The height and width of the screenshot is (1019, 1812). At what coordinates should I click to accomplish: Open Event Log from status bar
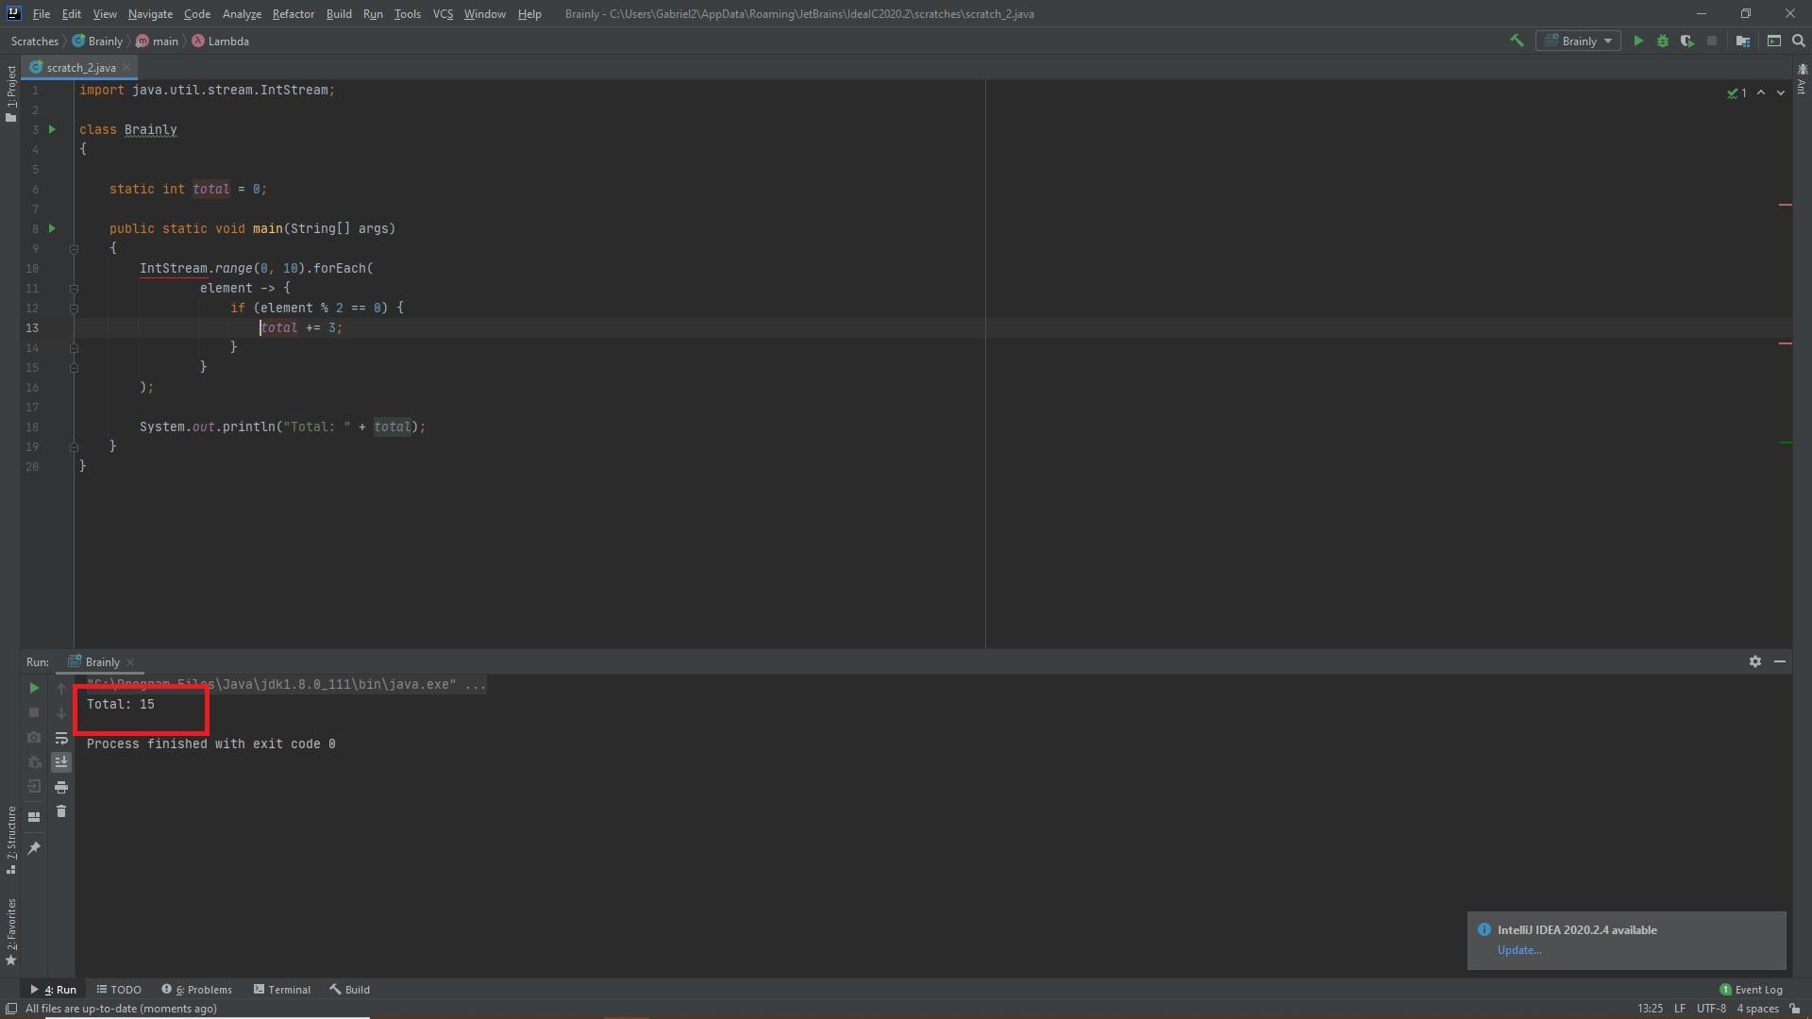click(1751, 990)
